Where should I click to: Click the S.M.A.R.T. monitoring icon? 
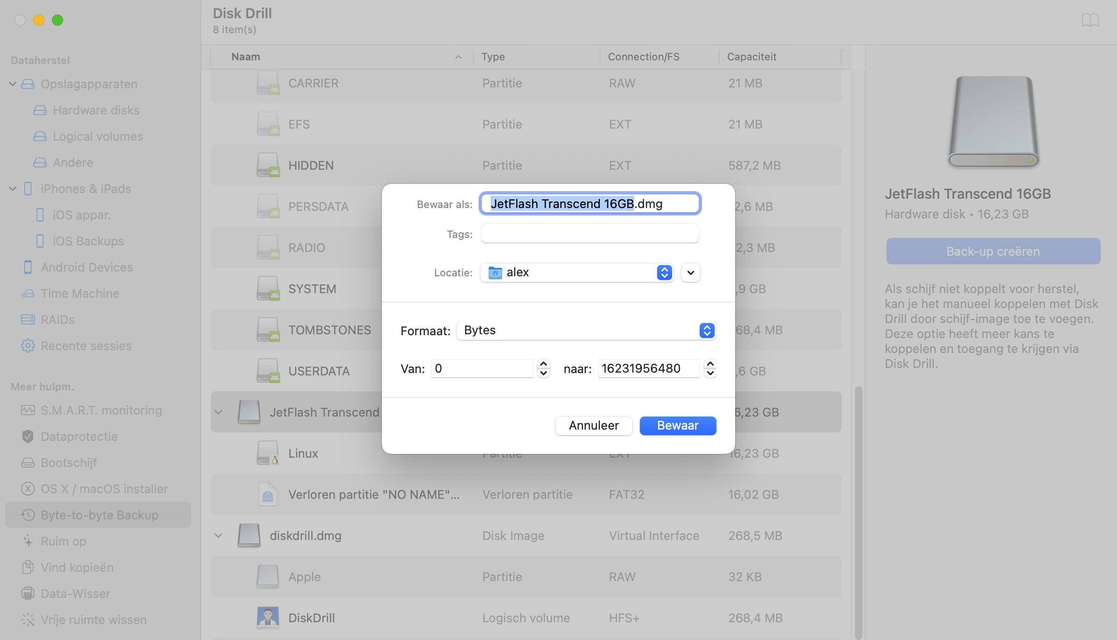click(x=28, y=410)
